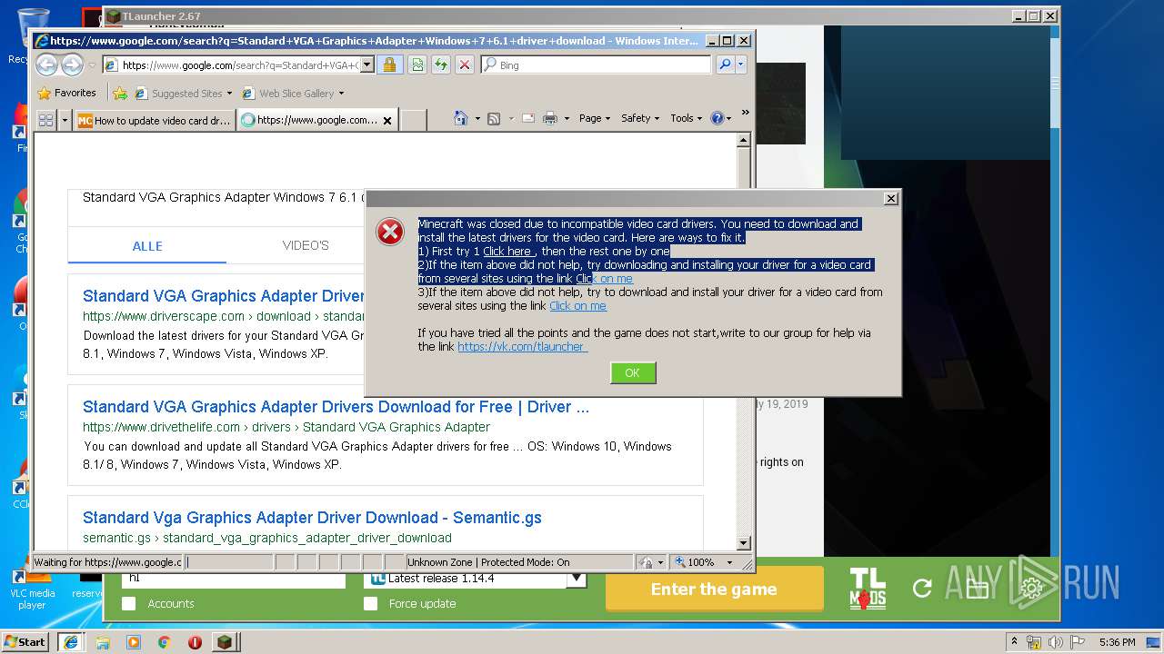This screenshot has width=1164, height=654.
Task: Enable the Accounts checkbox in TLauncher
Action: (x=129, y=603)
